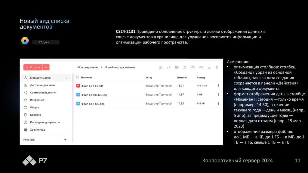
Task: Select Последние документы in the sidebar
Action: [x=45, y=122]
